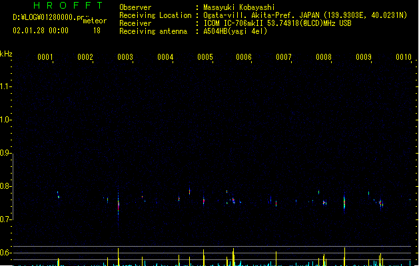Click the meteor count value 18
This screenshot has height=266, width=419.
click(x=97, y=31)
